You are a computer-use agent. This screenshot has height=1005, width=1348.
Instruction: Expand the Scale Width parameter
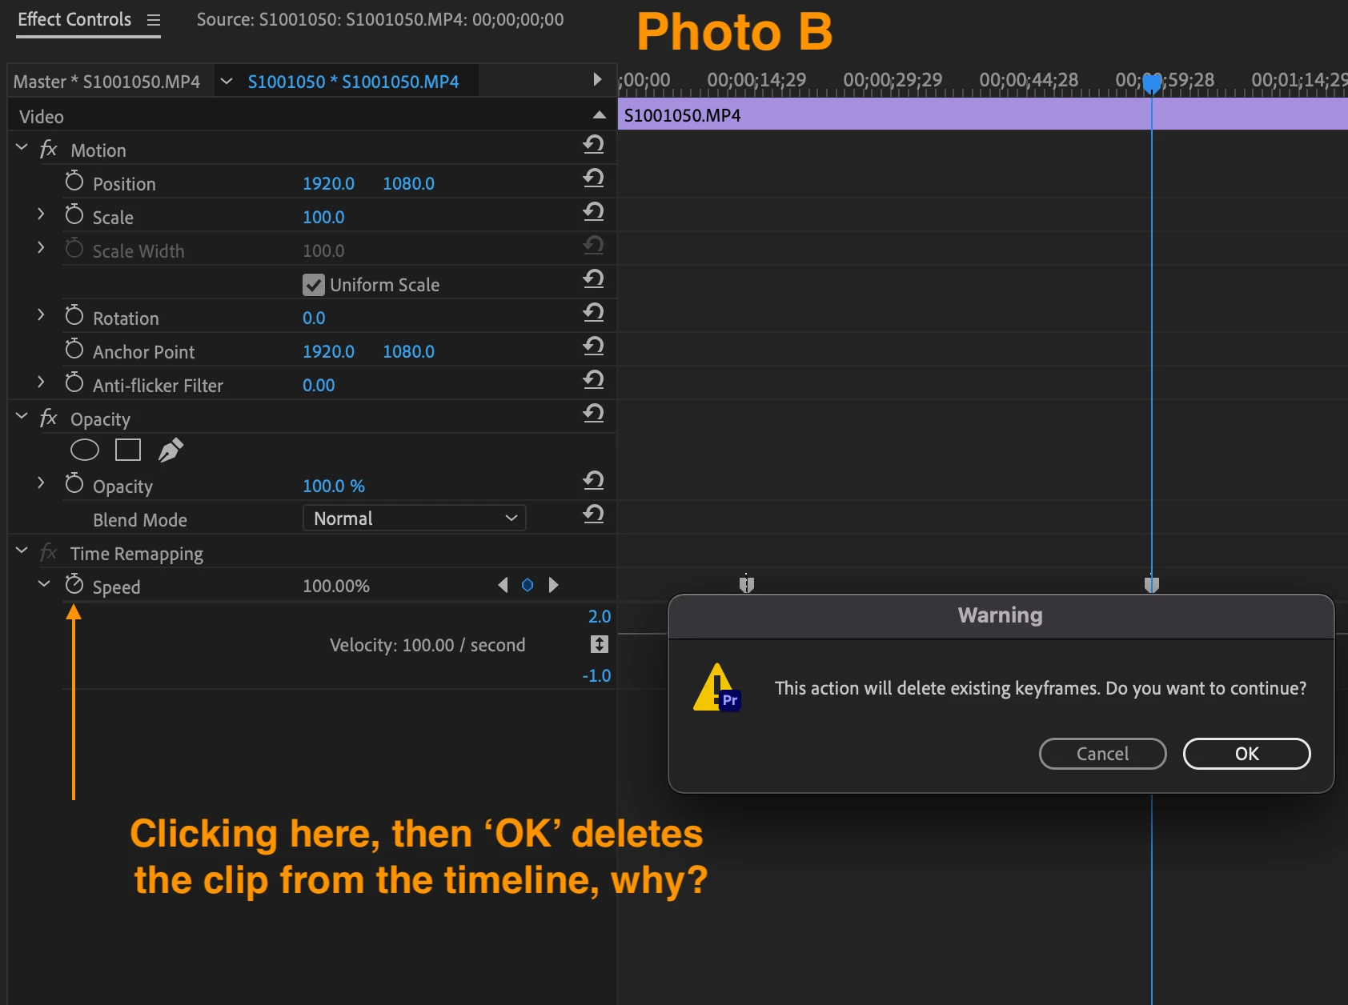pyautogui.click(x=41, y=248)
